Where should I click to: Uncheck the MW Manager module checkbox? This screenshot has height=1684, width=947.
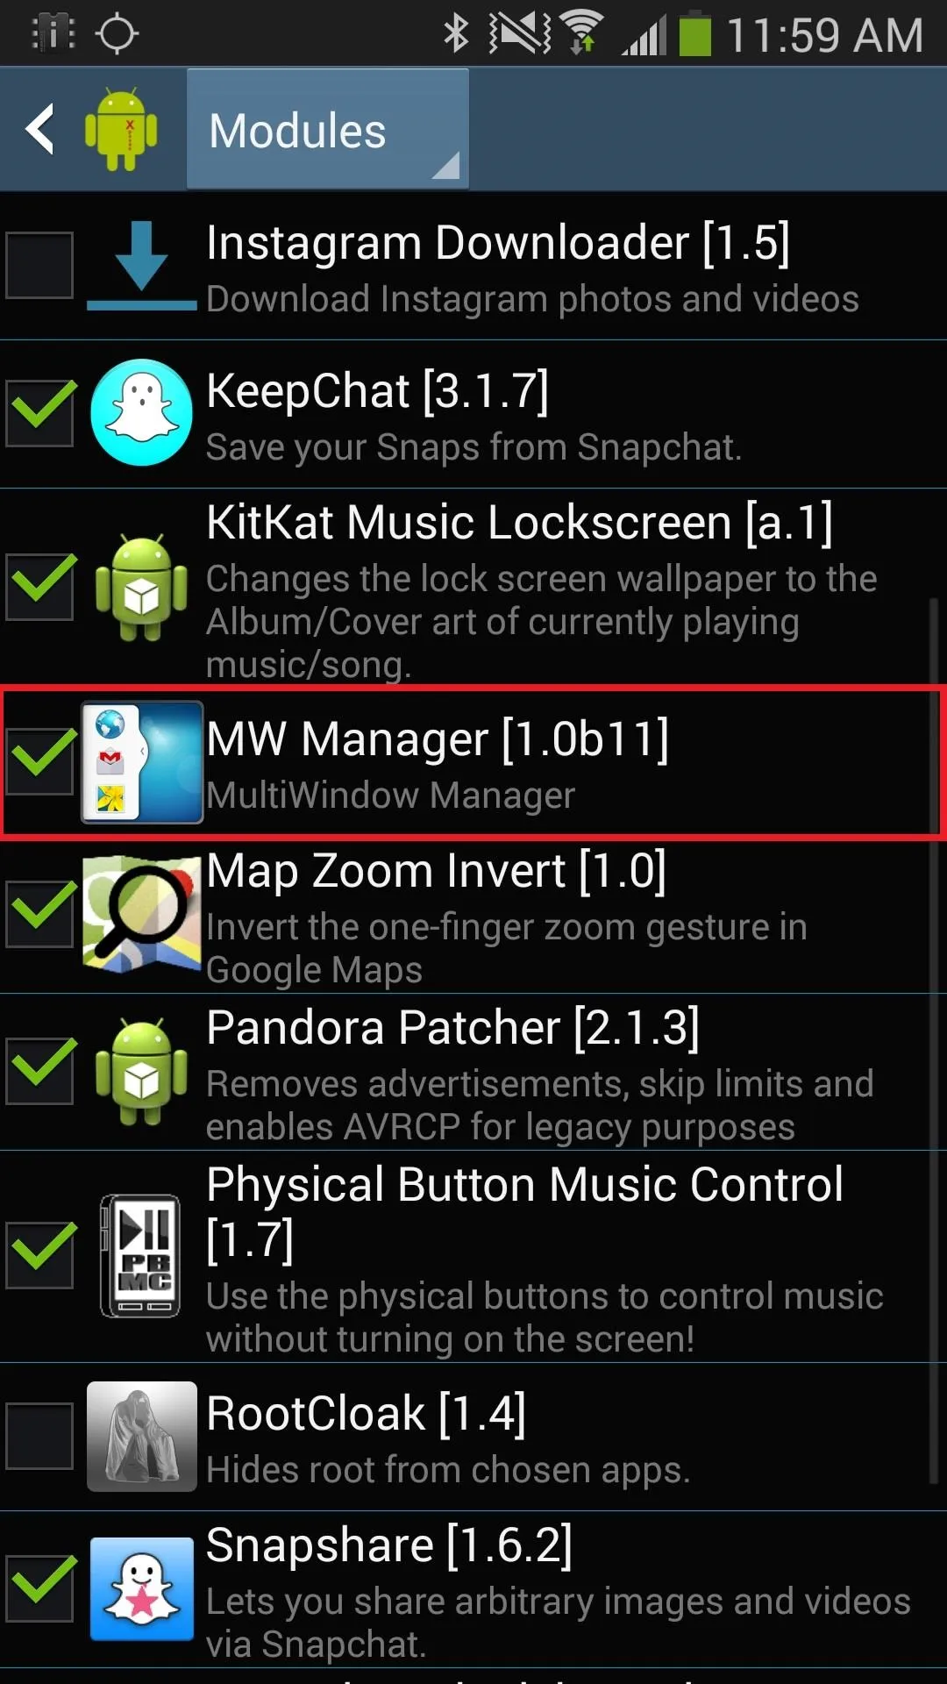(39, 761)
